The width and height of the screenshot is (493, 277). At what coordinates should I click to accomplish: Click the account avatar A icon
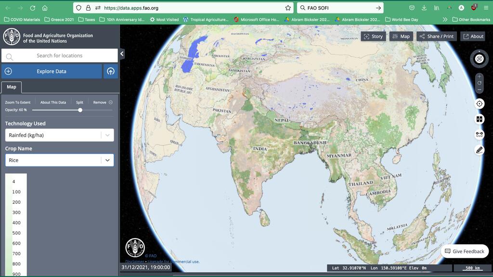click(461, 8)
